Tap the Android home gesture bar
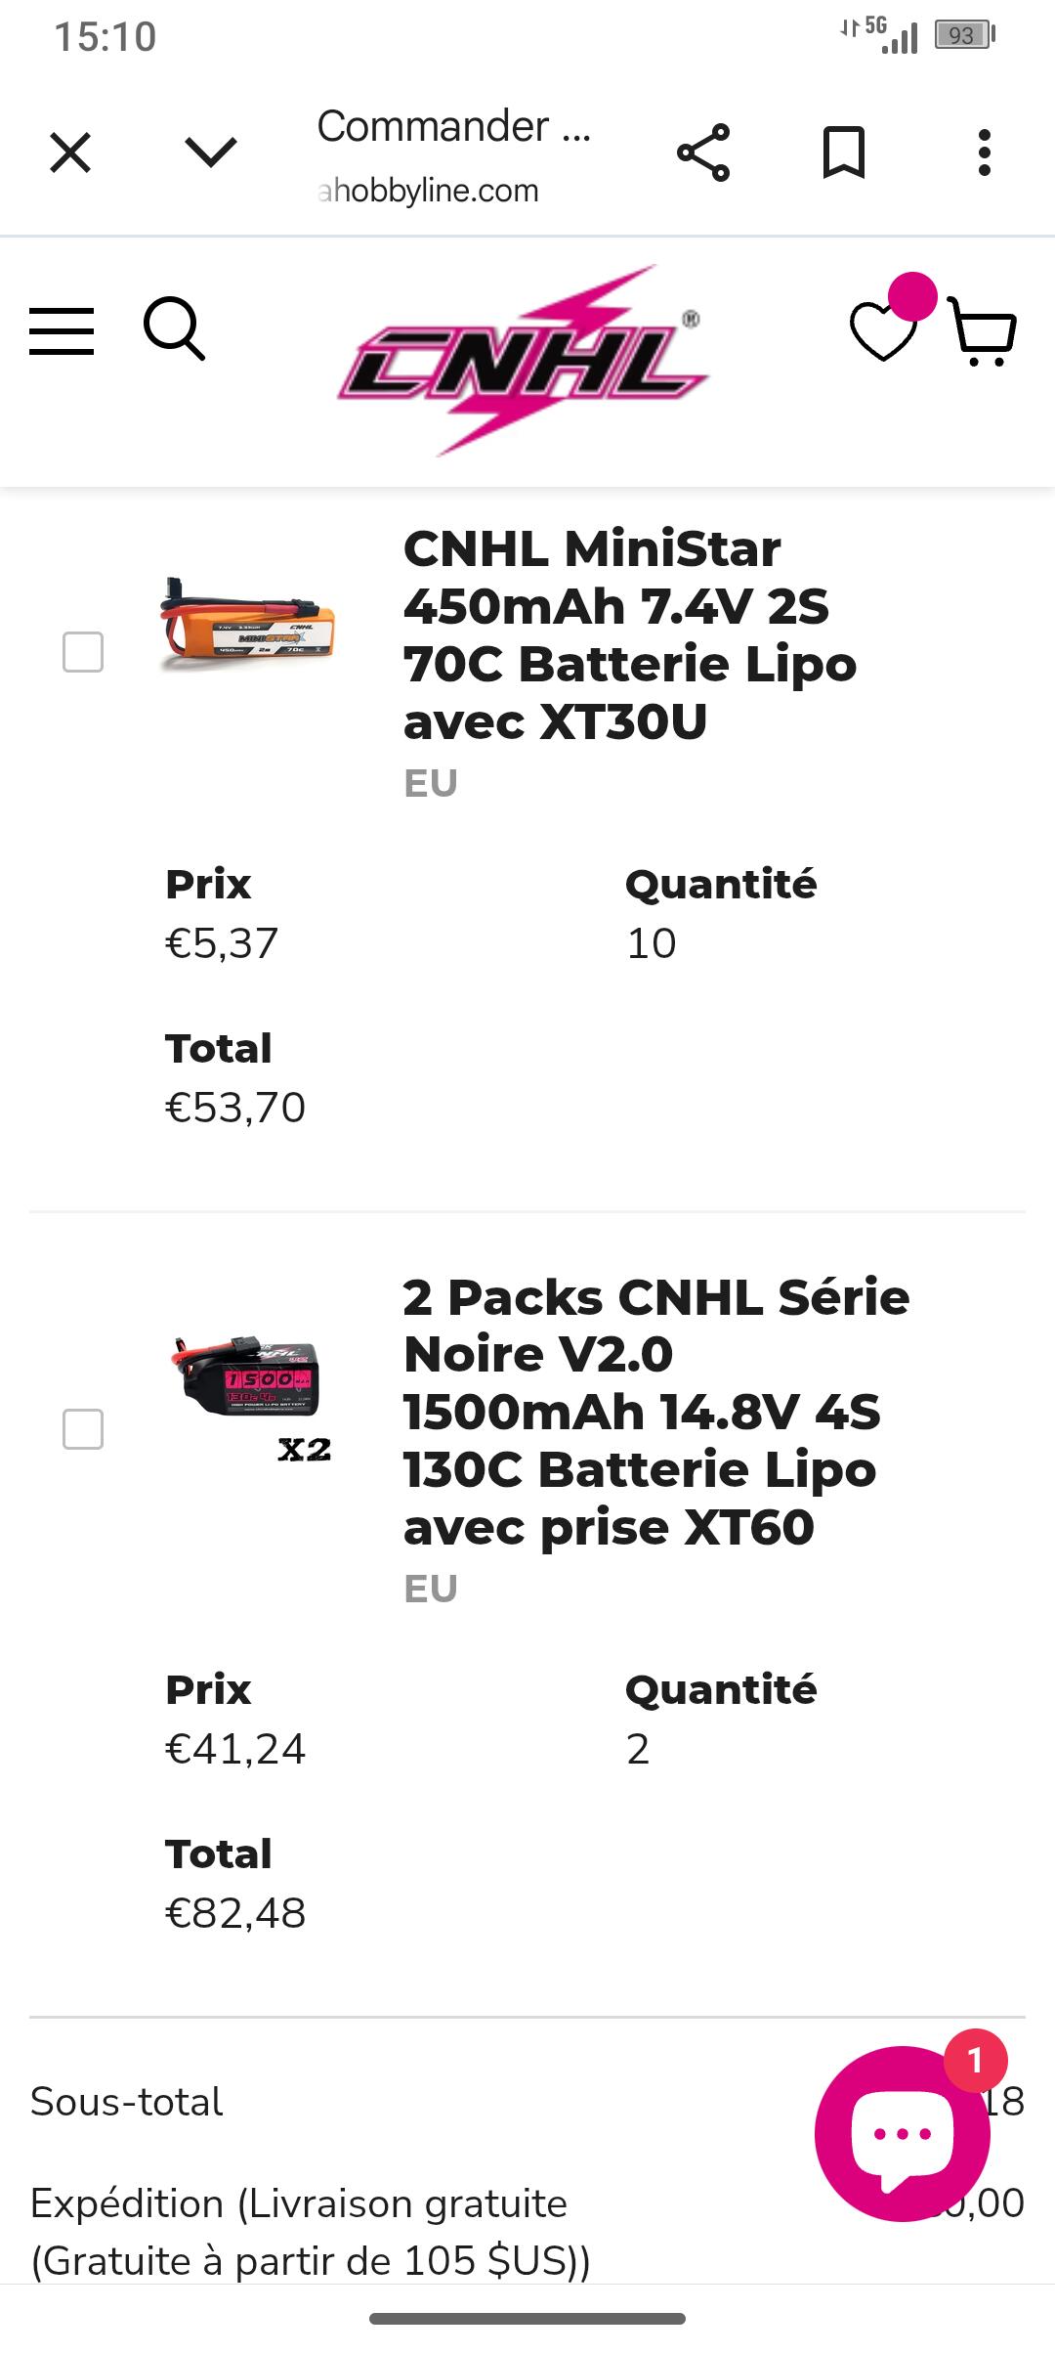The image size is (1055, 2354). [527, 2319]
